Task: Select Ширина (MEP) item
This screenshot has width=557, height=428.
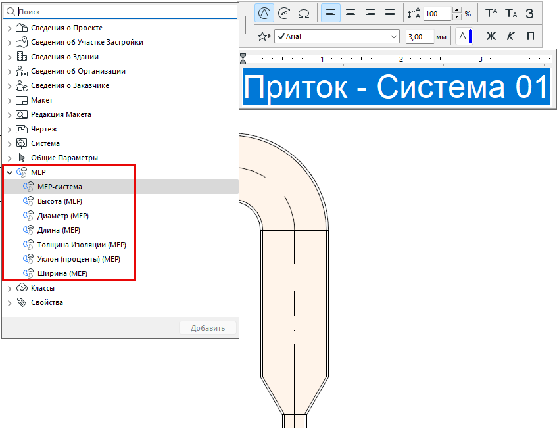Action: click(121, 273)
